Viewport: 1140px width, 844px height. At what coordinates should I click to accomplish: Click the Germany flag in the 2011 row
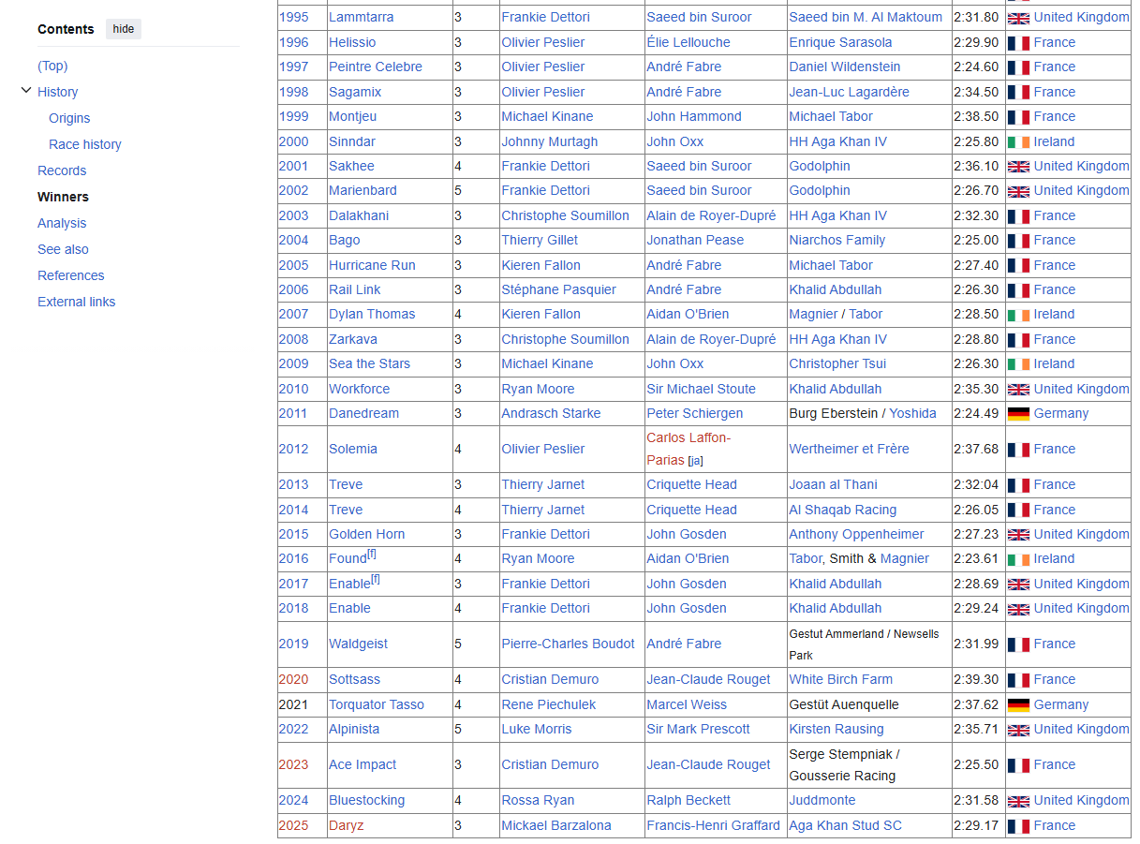[1018, 413]
